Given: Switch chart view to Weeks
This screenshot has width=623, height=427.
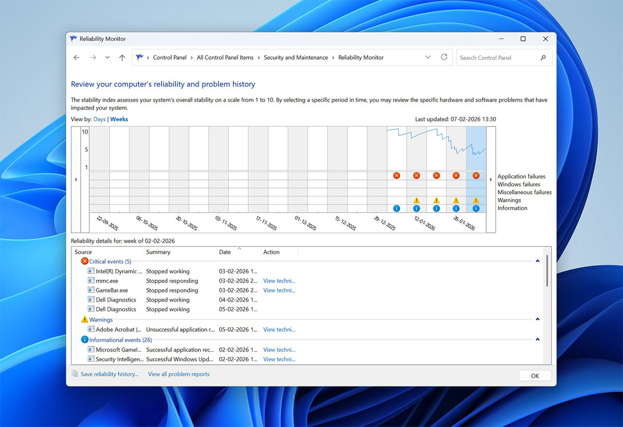Looking at the screenshot, I should point(119,119).
